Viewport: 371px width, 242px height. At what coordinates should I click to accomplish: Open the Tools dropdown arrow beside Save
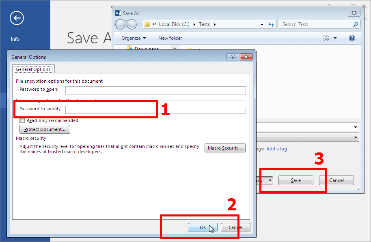(x=270, y=180)
